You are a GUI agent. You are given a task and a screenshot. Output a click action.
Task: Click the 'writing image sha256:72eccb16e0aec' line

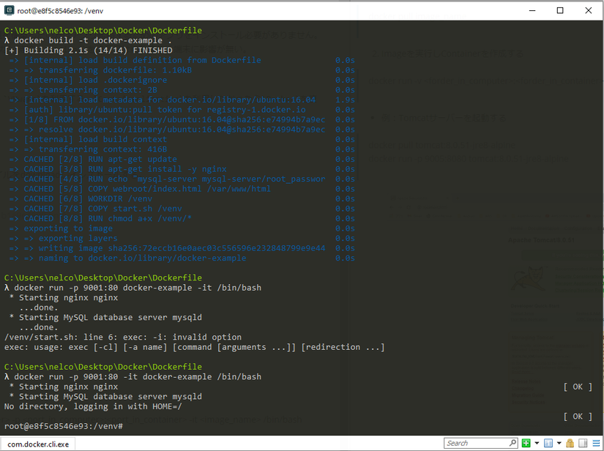tap(182, 248)
